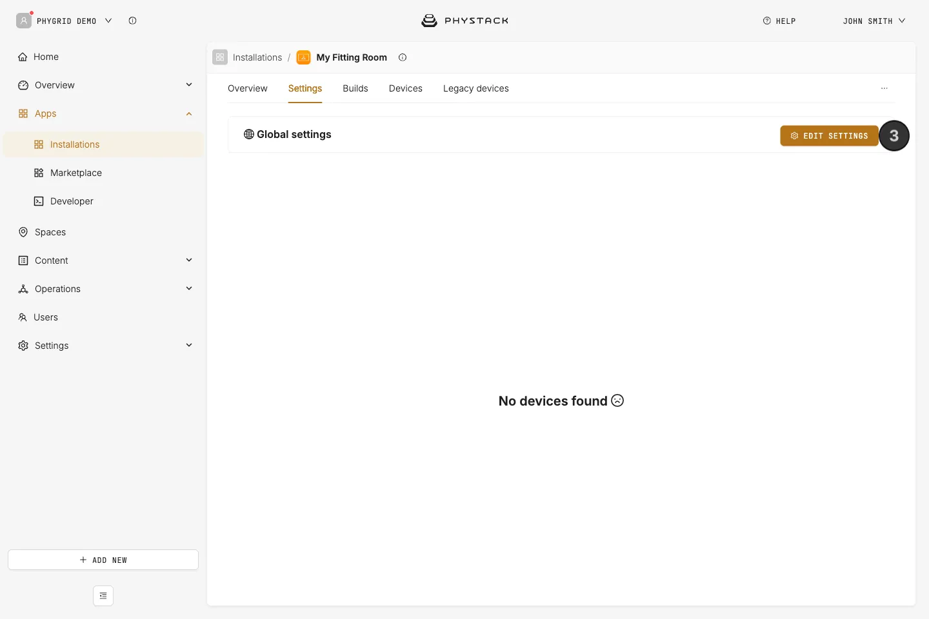Click the My Fitting Room app icon
929x619 pixels.
303,57
